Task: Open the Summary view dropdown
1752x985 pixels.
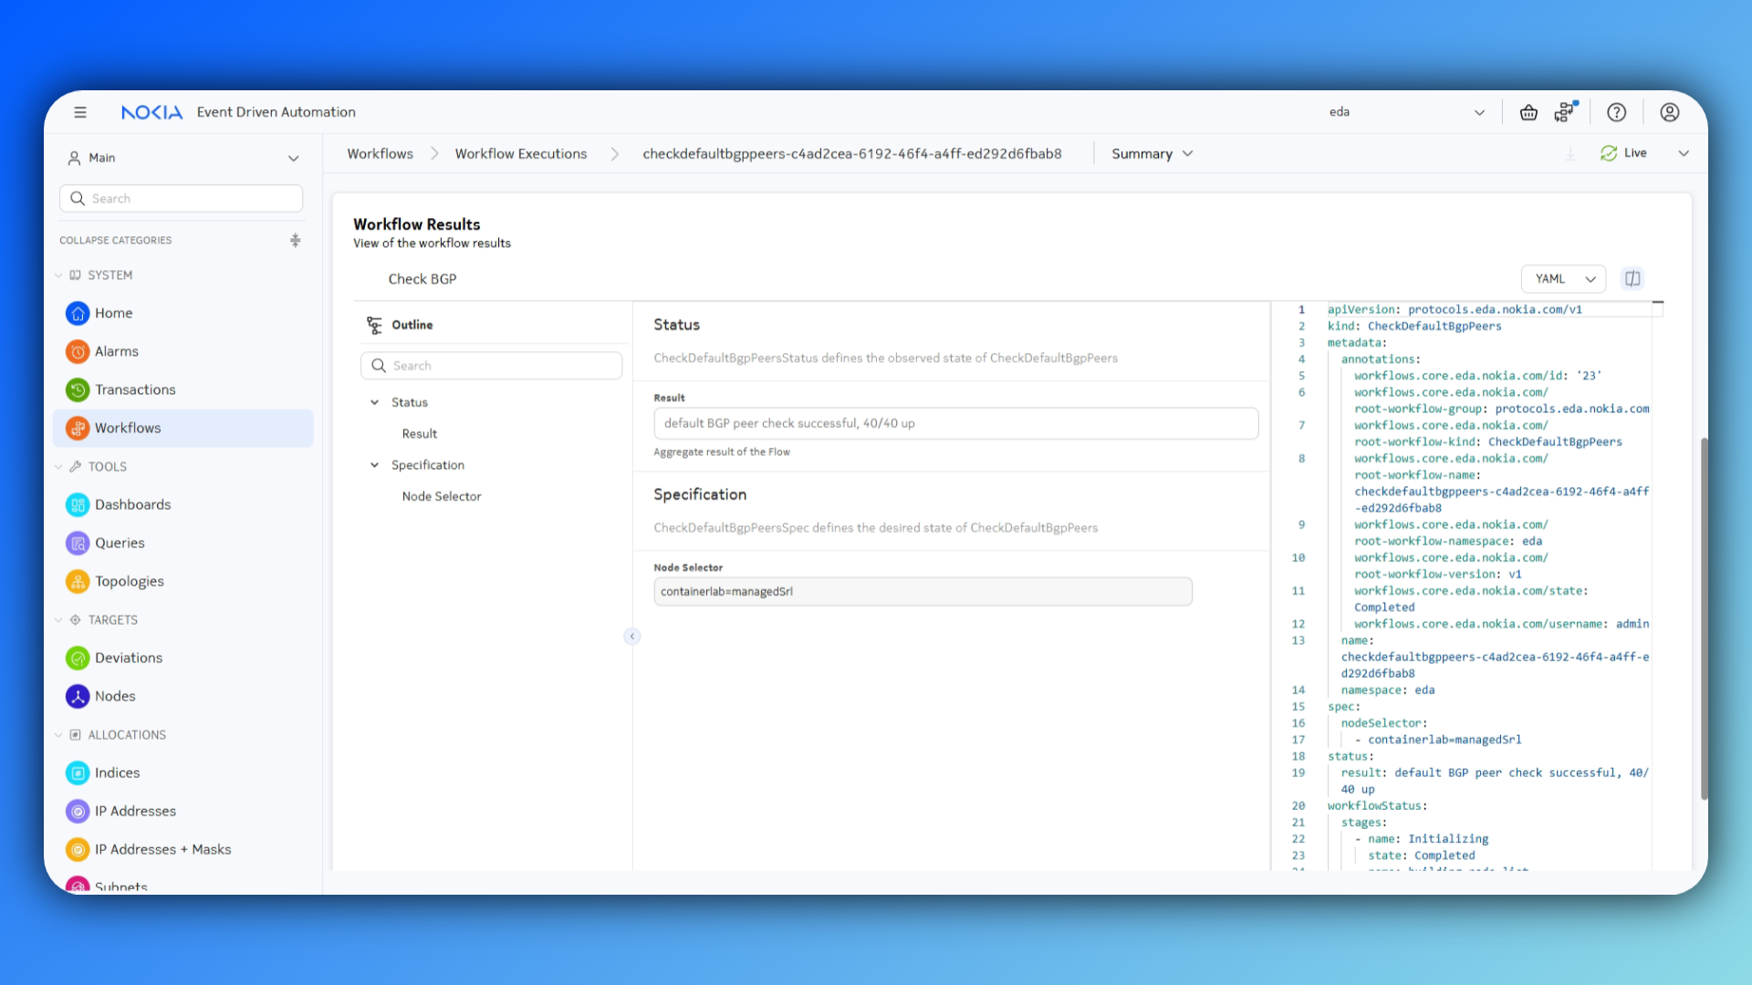Action: click(x=1152, y=153)
